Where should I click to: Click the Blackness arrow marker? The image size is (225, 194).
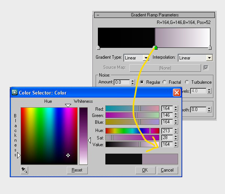pyautogui.click(x=19, y=155)
